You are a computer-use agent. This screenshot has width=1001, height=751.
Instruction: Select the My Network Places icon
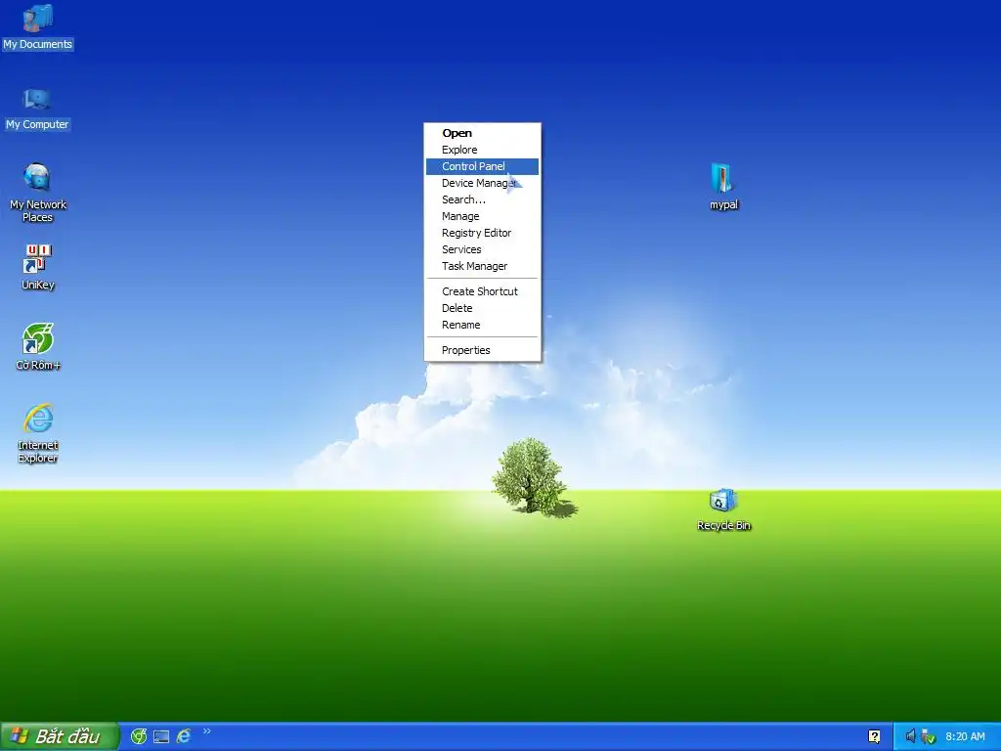38,193
